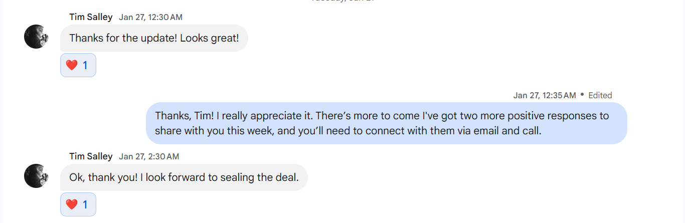The height and width of the screenshot is (223, 685).
Task: Toggle heart reaction chip below "sealing the deal" message
Action: [78, 204]
